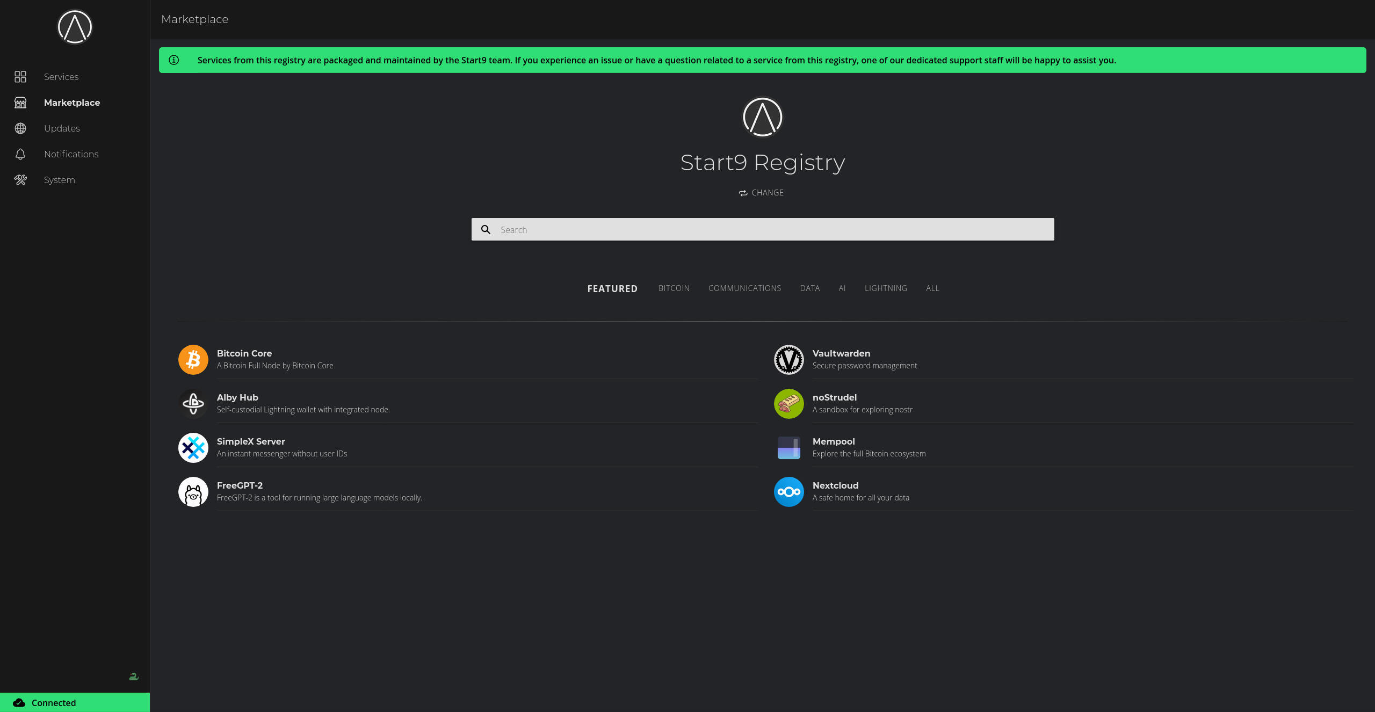Click the Marketplace storefront icon
This screenshot has width=1375, height=712.
coord(20,103)
